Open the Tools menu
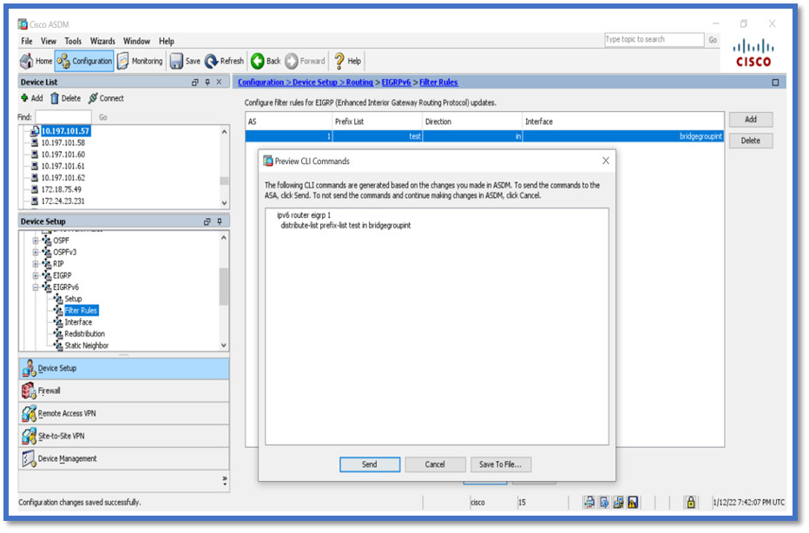The height and width of the screenshot is (533, 809). tap(73, 42)
